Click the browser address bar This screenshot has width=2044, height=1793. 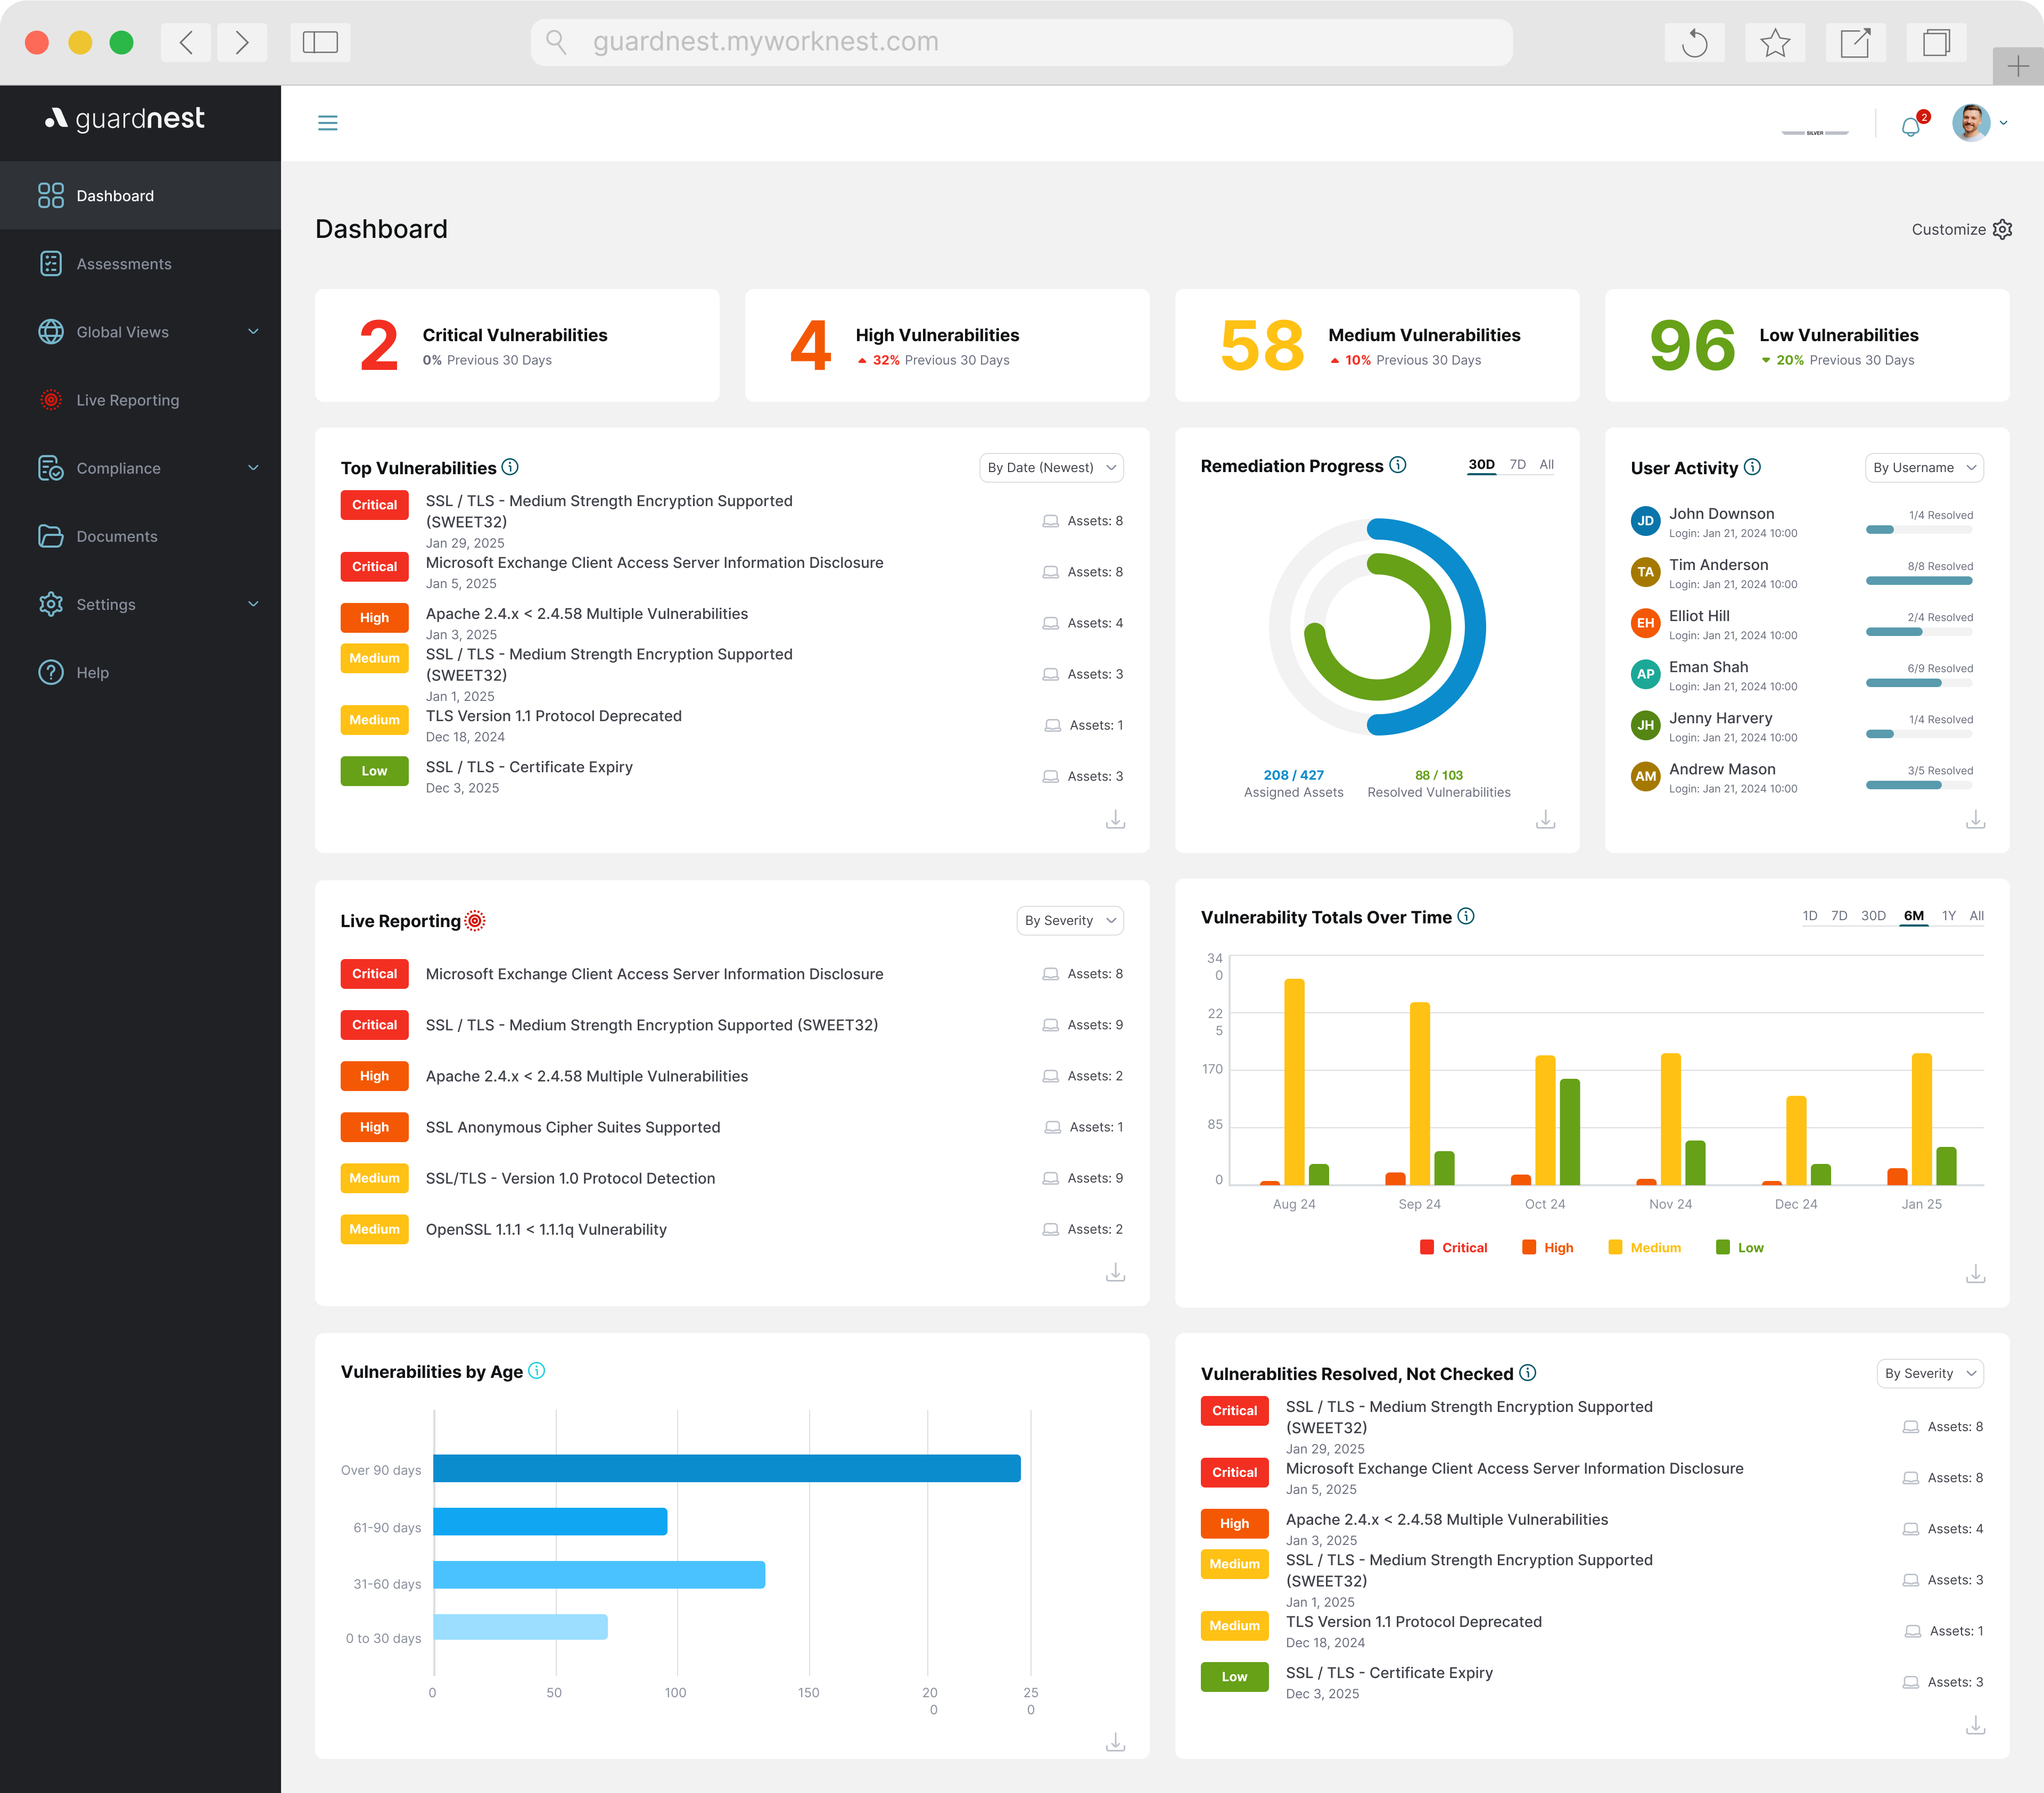1020,42
